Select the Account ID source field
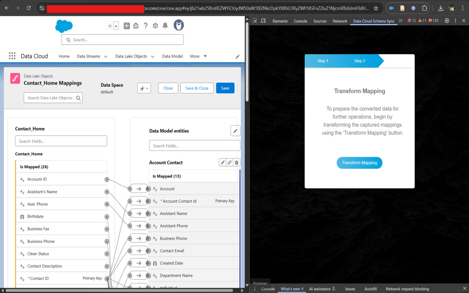The height and width of the screenshot is (293, 469). pyautogui.click(x=62, y=179)
